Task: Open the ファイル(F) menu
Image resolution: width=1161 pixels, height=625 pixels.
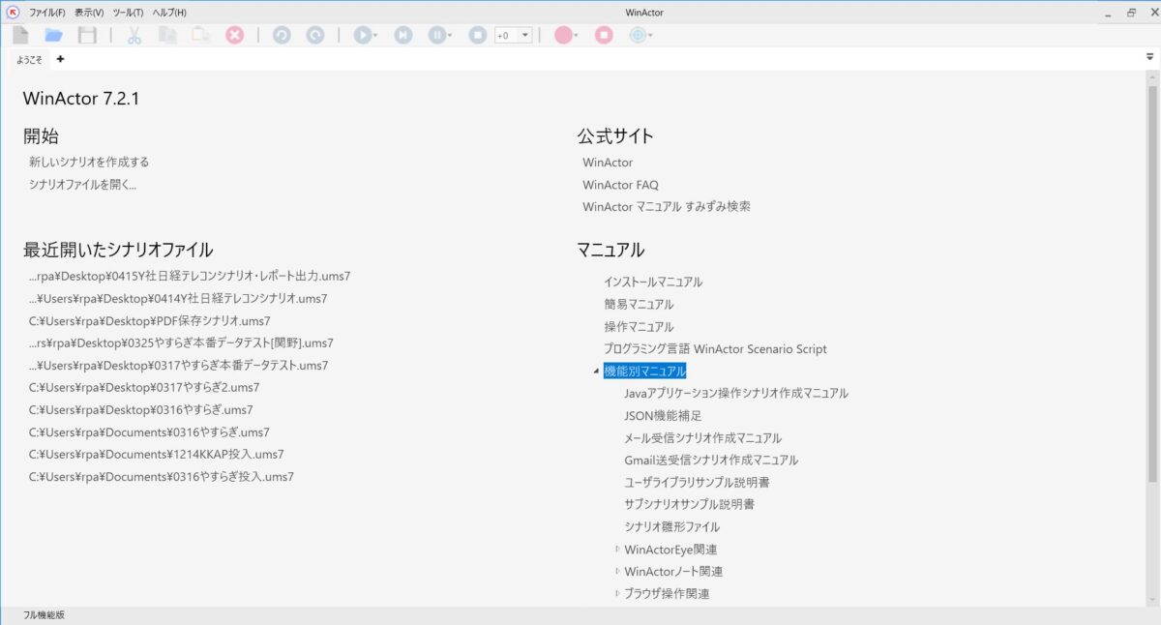Action: 46,13
